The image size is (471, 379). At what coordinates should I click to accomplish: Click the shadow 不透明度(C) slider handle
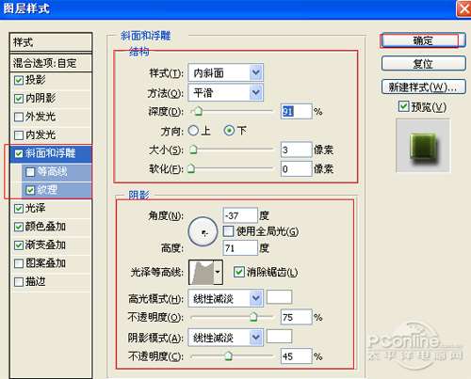[x=228, y=355]
